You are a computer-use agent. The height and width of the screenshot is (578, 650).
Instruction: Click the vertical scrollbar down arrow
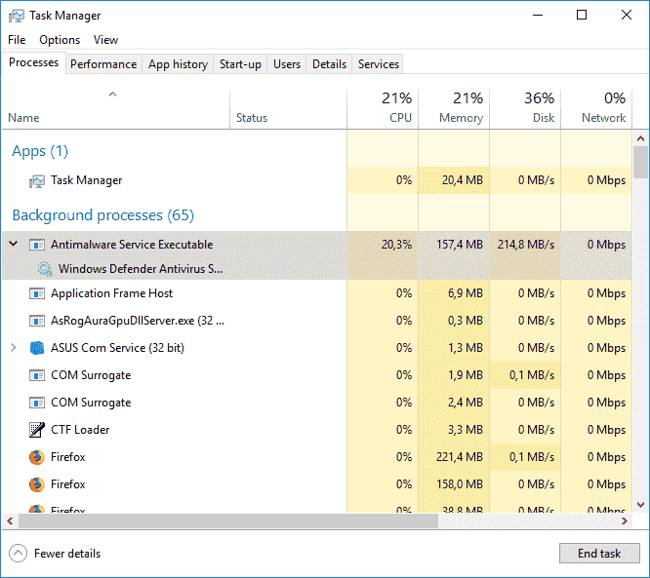coord(640,505)
